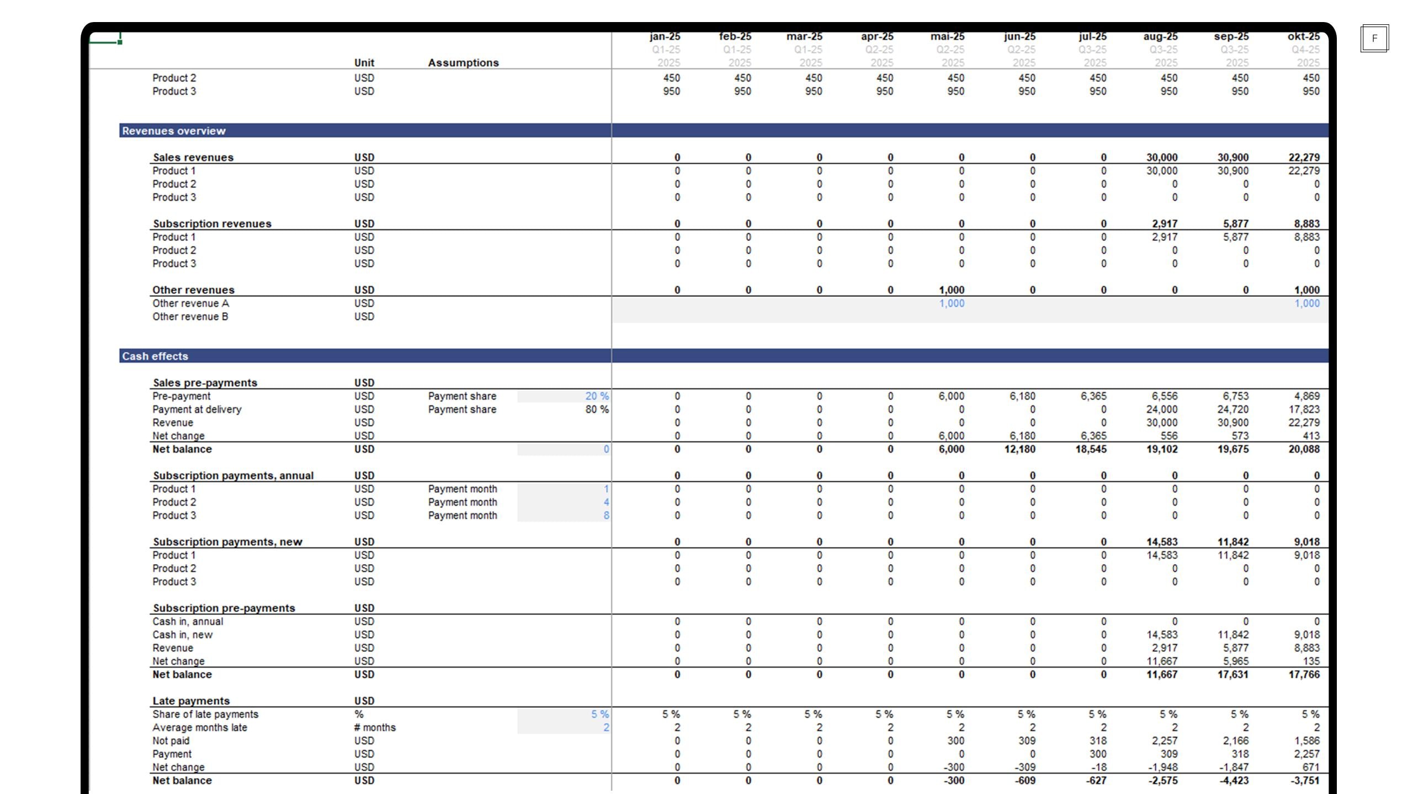Select the Pre-payment 6,000 value in mai-25
Image resolution: width=1413 pixels, height=794 pixels.
(952, 396)
